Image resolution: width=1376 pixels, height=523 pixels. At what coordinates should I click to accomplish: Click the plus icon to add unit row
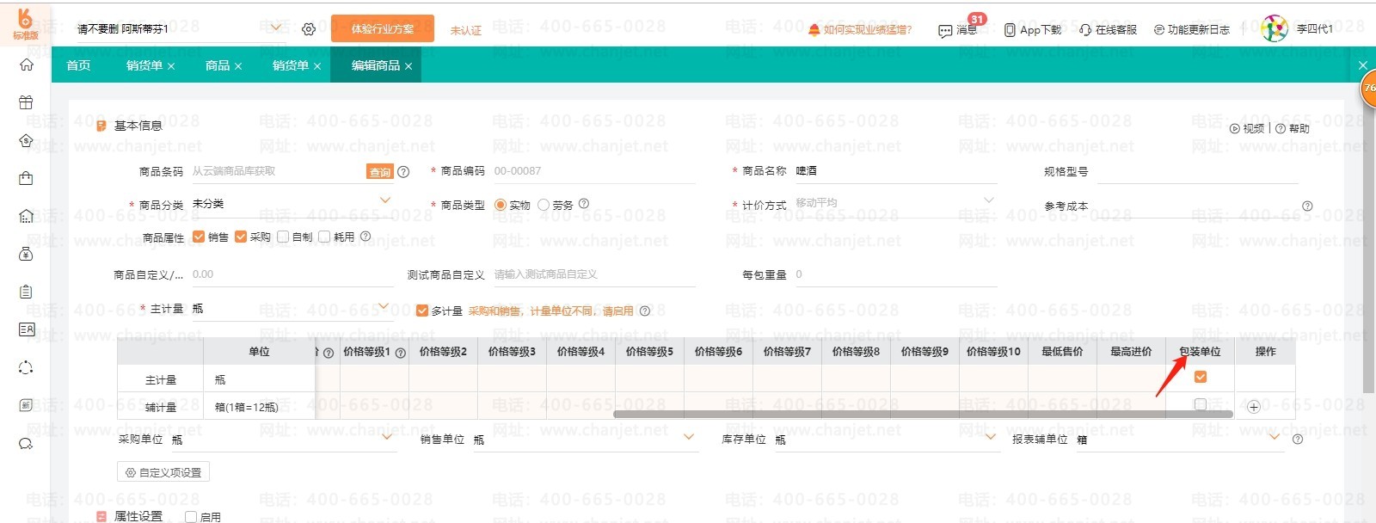click(1254, 407)
